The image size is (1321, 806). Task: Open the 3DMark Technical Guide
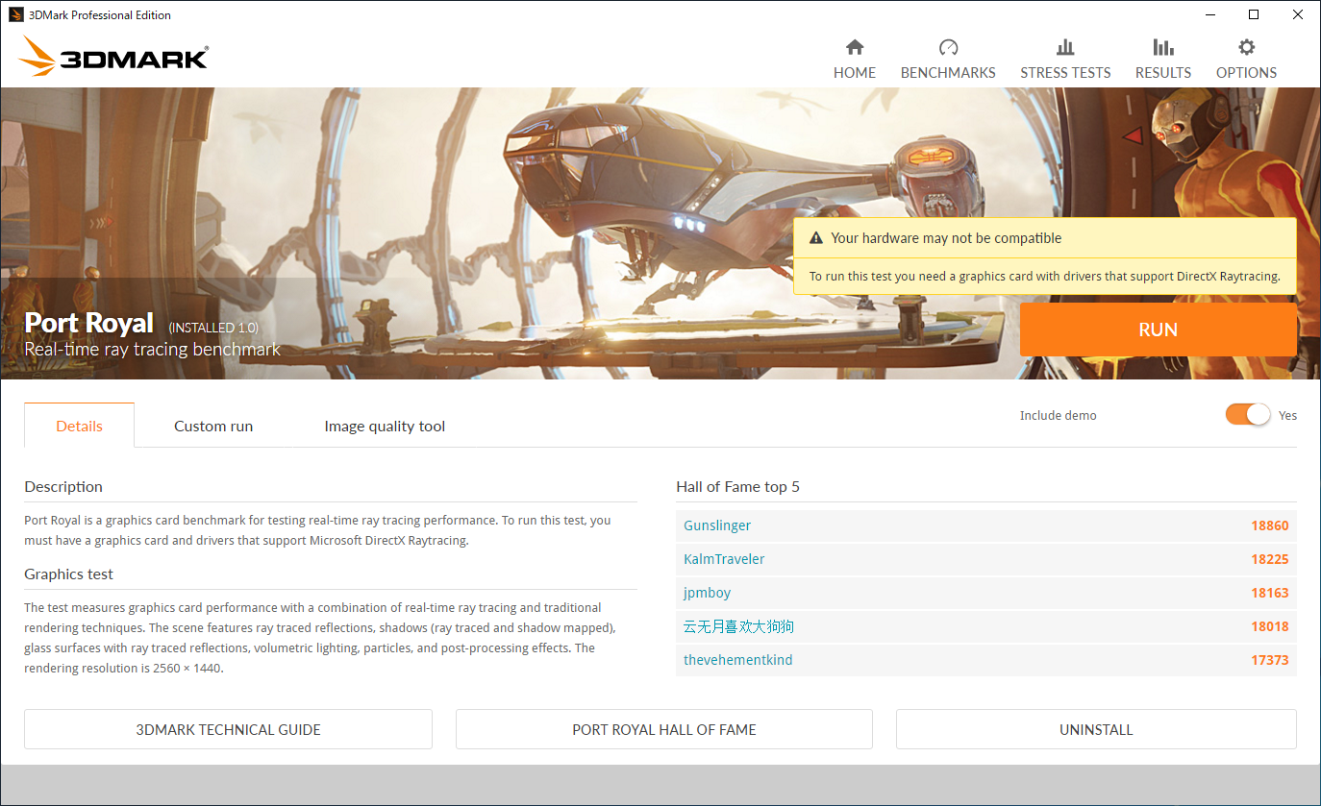[x=228, y=729]
